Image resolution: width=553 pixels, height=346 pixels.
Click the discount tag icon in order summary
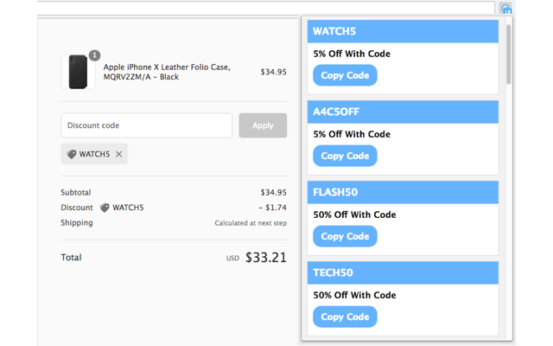(105, 208)
